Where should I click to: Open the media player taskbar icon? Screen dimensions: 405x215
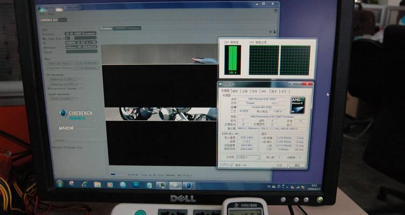[110, 184]
